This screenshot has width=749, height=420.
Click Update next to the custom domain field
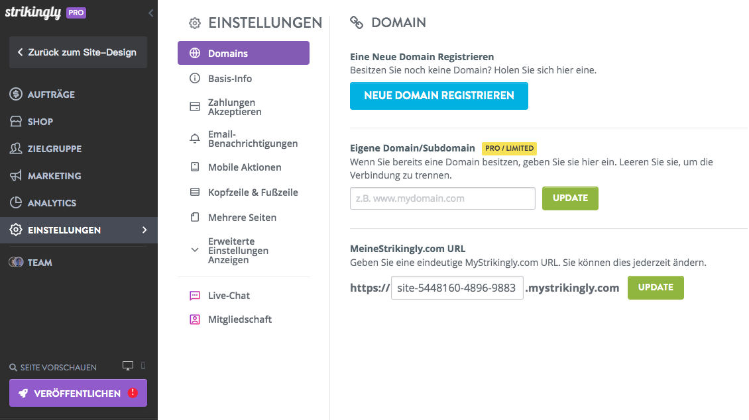(x=570, y=198)
